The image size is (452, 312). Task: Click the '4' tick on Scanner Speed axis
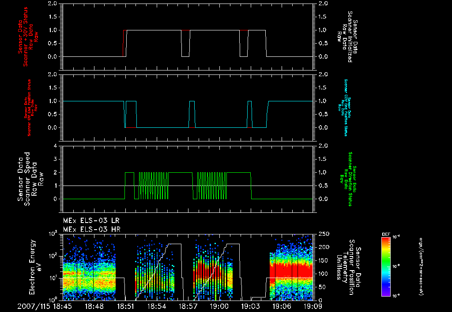click(55, 146)
